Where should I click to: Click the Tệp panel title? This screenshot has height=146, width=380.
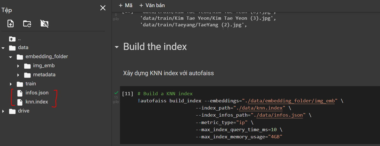pyautogui.click(x=7, y=10)
